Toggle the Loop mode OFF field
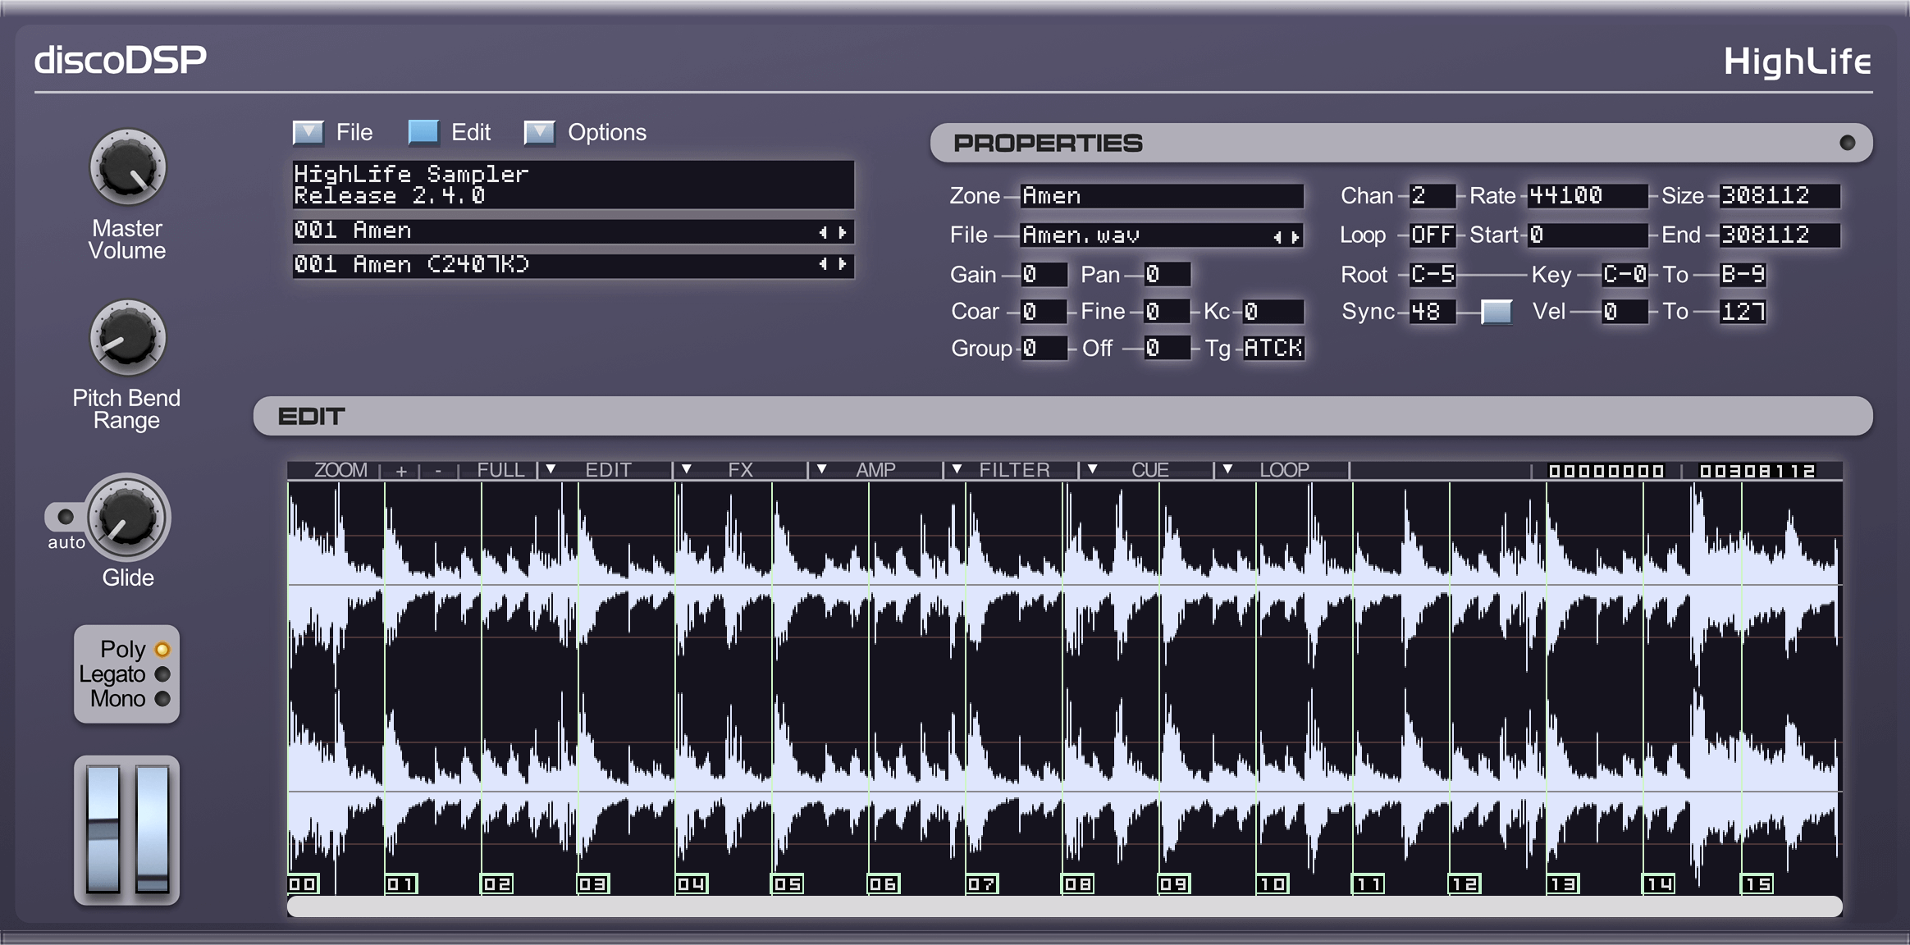 tap(1432, 235)
